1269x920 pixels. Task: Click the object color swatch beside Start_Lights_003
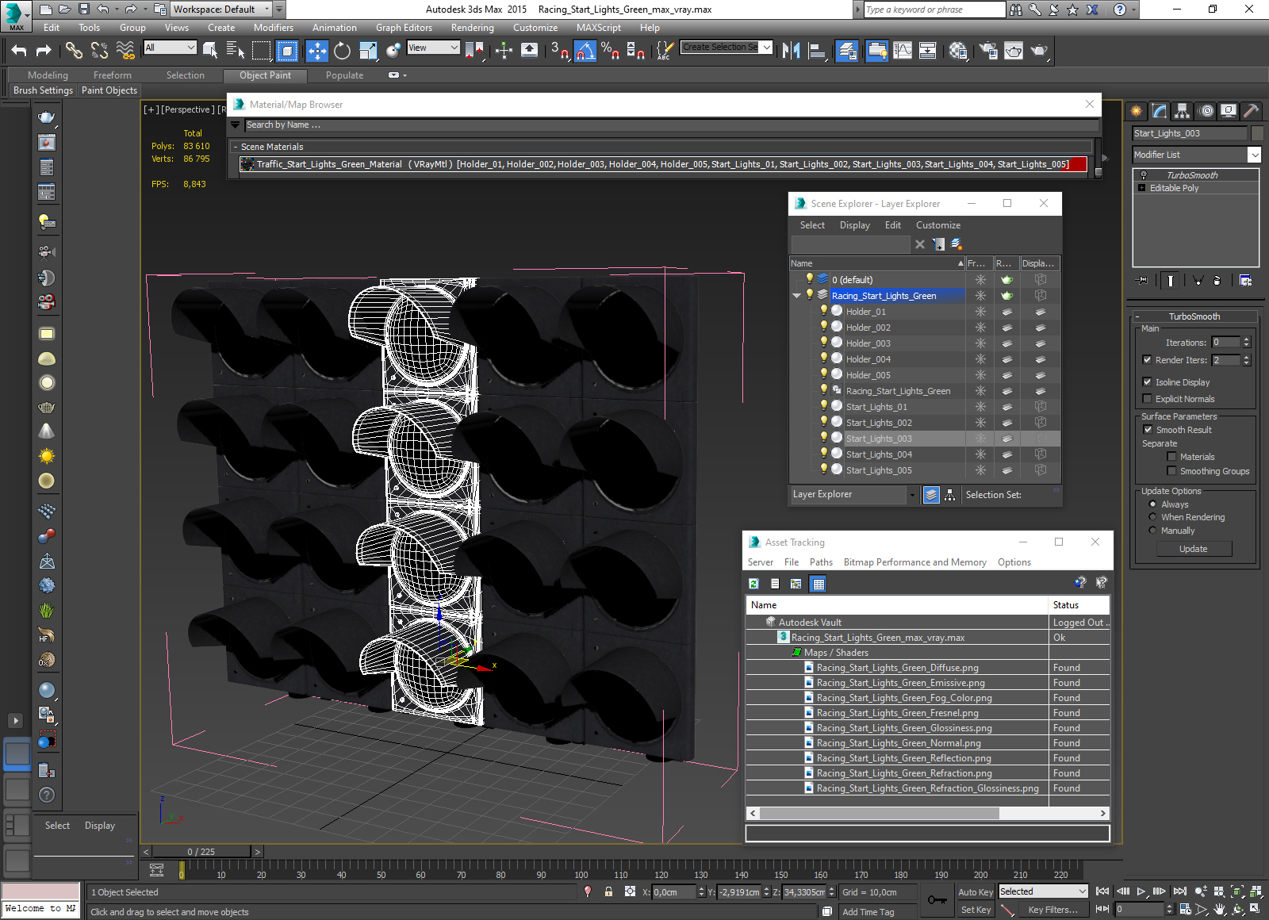1257,133
